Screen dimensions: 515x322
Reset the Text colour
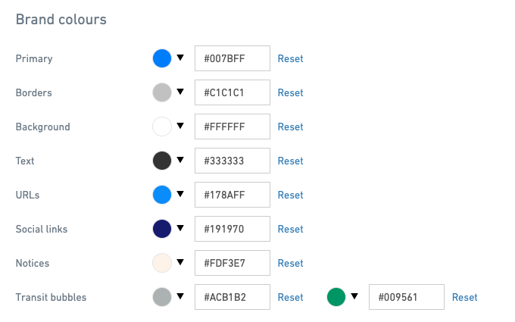pyautogui.click(x=290, y=161)
